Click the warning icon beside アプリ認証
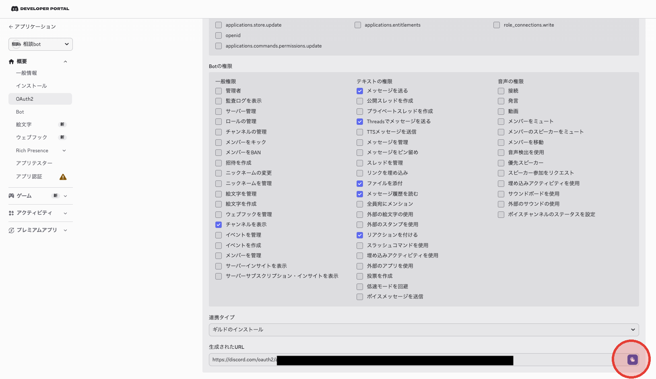This screenshot has width=656, height=379. pos(63,177)
